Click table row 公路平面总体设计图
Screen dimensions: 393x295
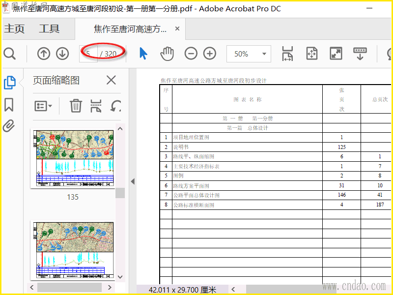(x=275, y=195)
